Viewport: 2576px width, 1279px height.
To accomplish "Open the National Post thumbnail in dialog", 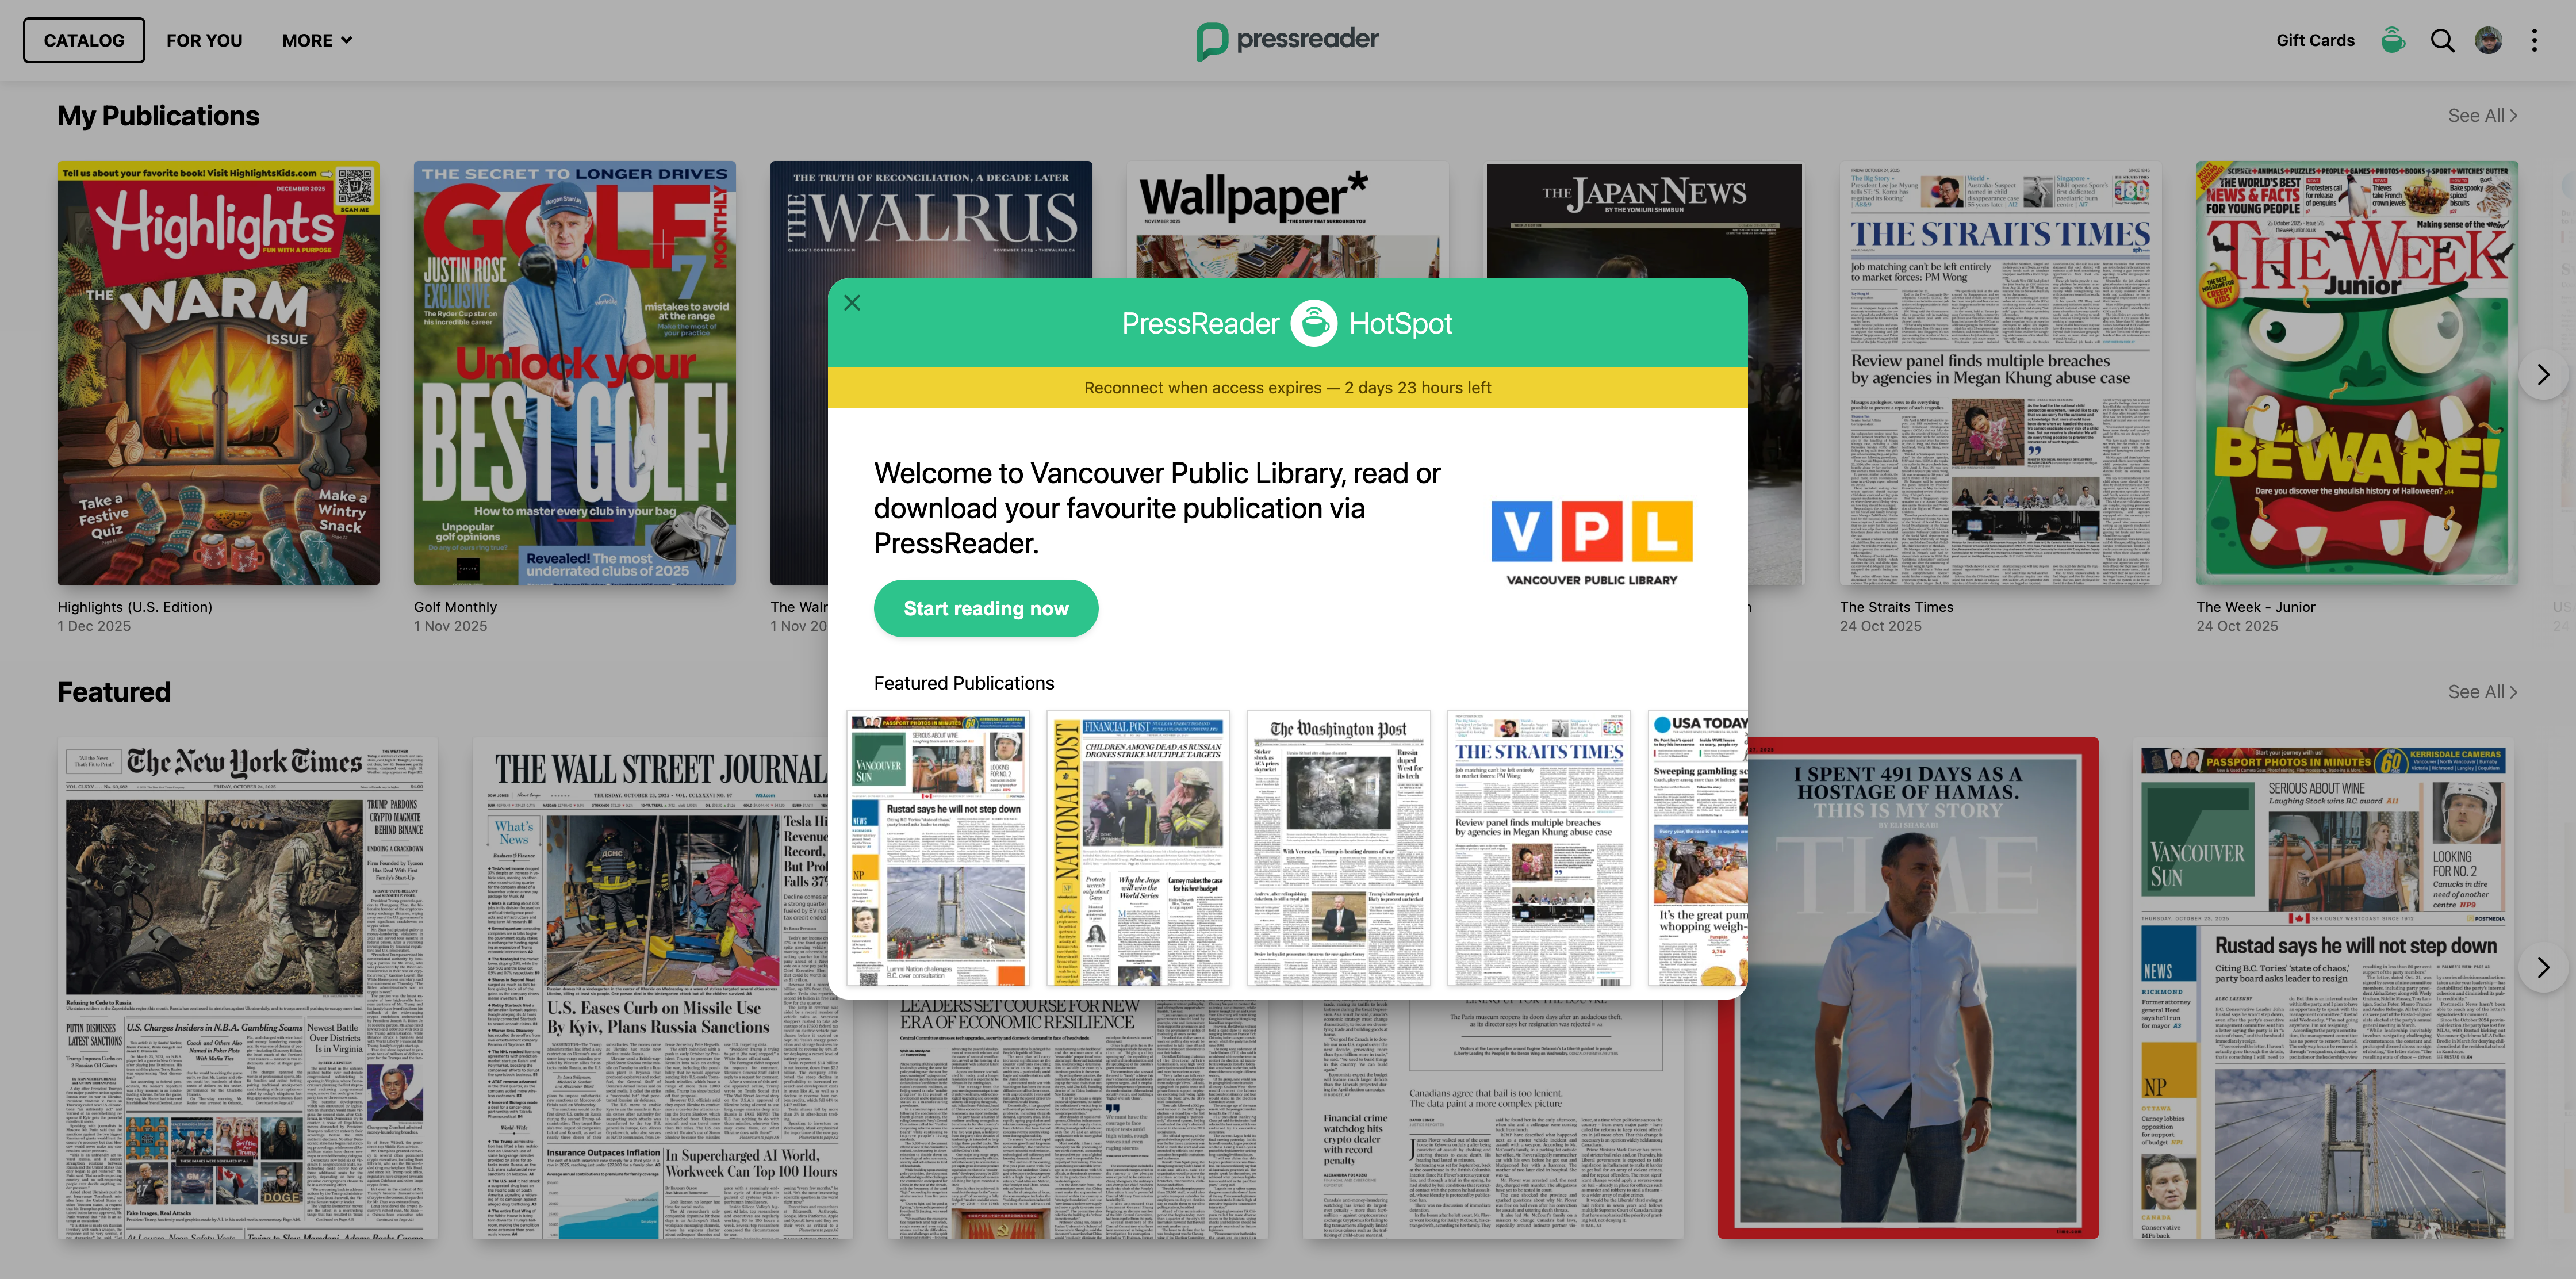I will click(x=1138, y=848).
